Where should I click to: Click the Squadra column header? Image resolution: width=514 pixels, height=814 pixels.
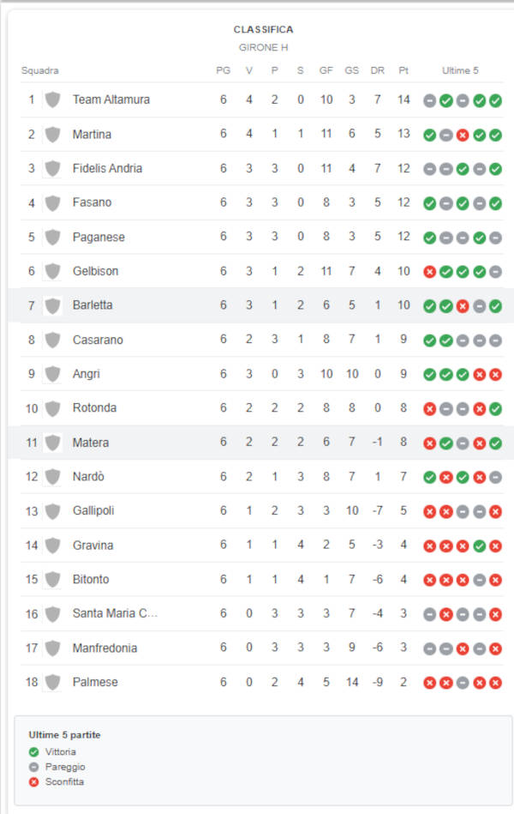[40, 70]
